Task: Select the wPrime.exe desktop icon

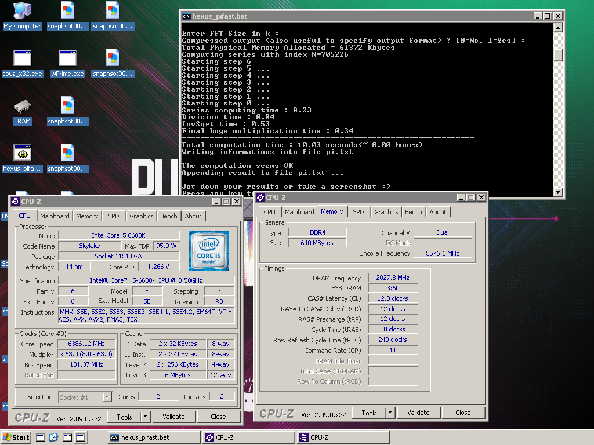Action: pos(67,64)
